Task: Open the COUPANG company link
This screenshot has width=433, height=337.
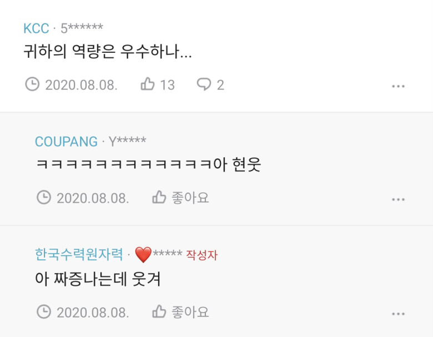Action: point(66,142)
